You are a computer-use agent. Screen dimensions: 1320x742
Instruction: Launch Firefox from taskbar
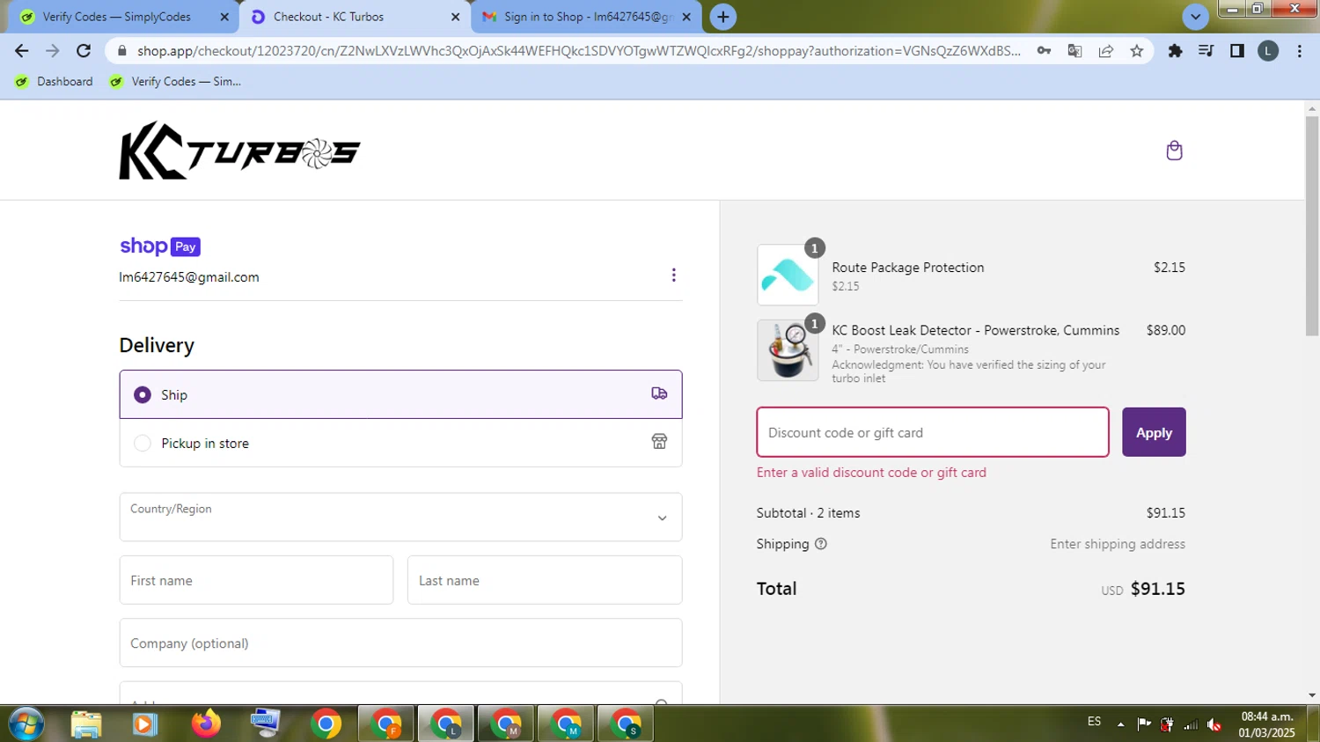[x=206, y=724]
